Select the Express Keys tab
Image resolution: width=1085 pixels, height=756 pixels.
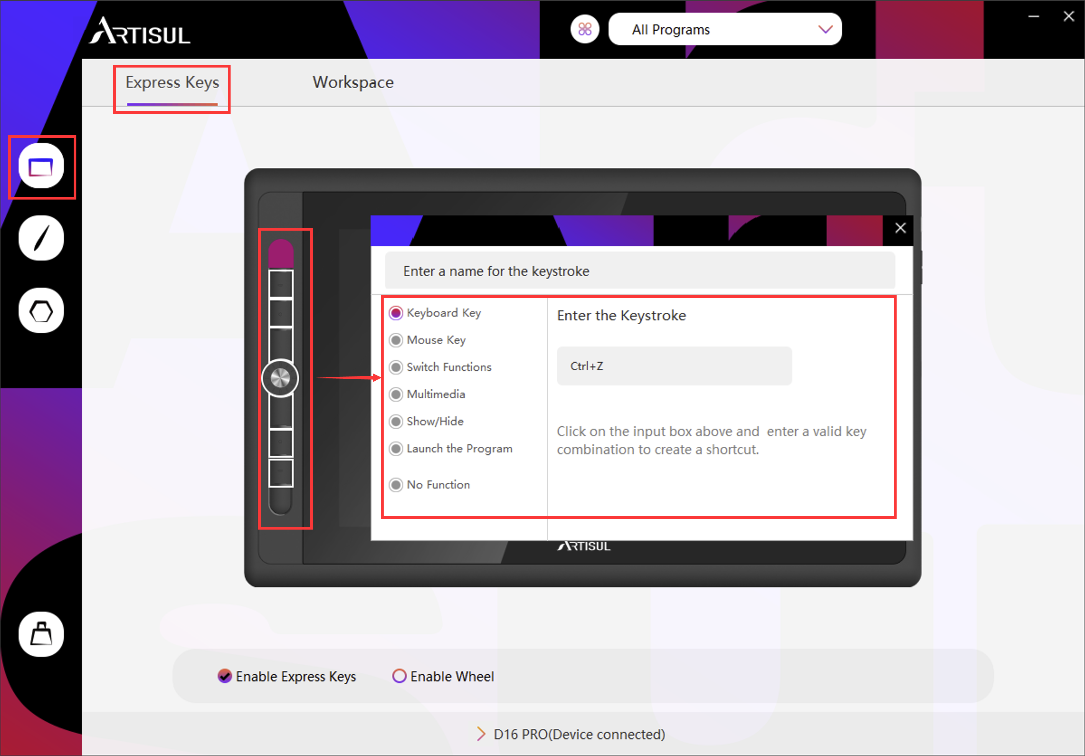point(172,82)
